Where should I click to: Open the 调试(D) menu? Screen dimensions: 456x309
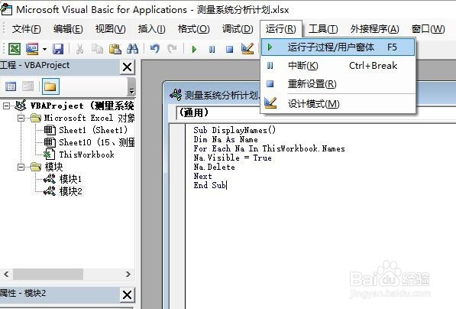pos(238,29)
